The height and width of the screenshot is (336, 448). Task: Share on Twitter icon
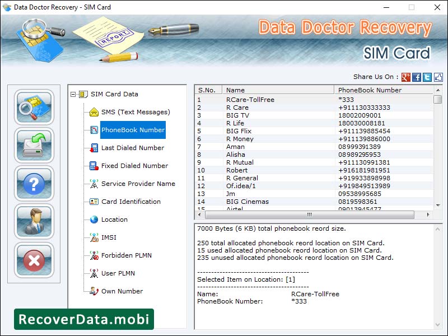[427, 77]
